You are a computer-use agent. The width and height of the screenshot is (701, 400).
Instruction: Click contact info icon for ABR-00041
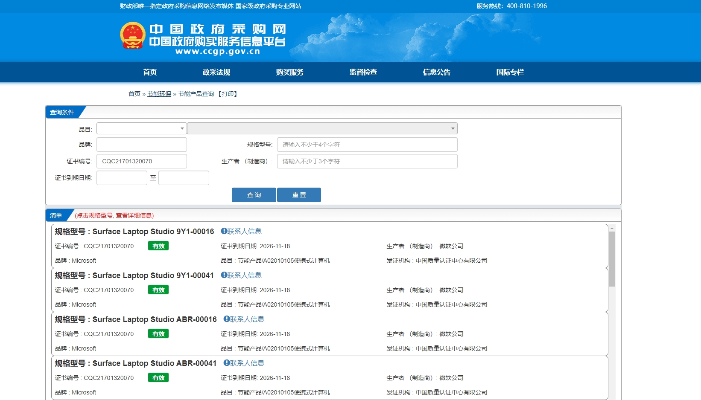click(227, 363)
